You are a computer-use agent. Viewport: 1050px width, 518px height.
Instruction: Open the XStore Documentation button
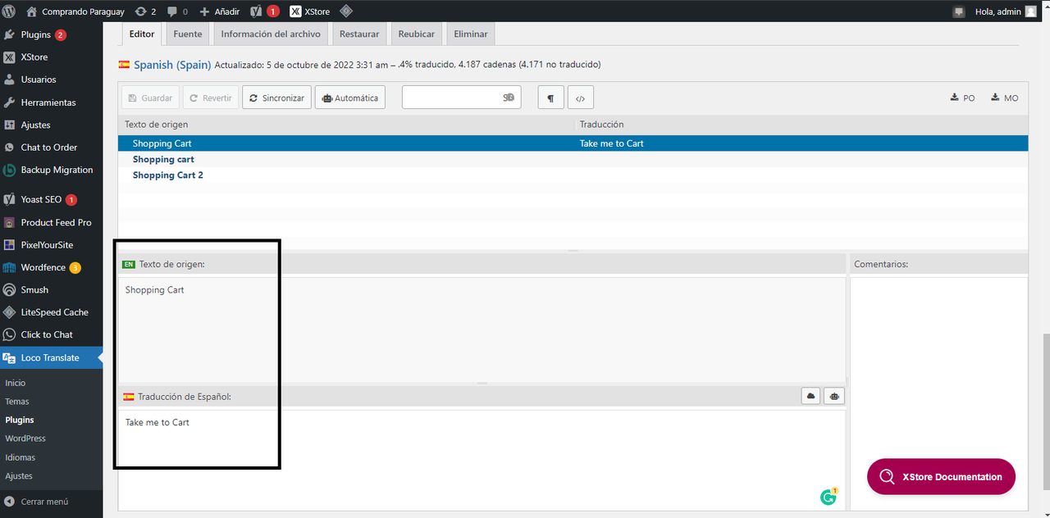coord(941,477)
